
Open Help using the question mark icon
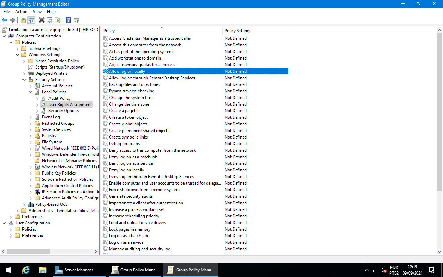[x=68, y=20]
